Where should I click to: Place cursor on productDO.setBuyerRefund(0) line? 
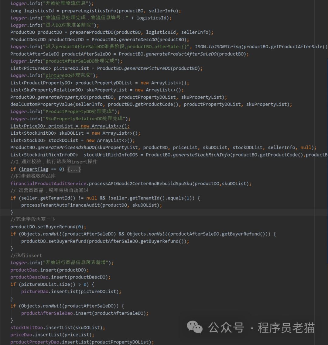tap(48, 227)
